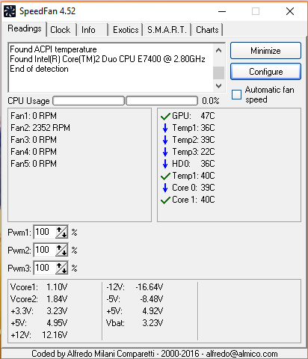Screen dimensions: 308x359
Task: Switch to the Readings tab
Action: coord(25,28)
